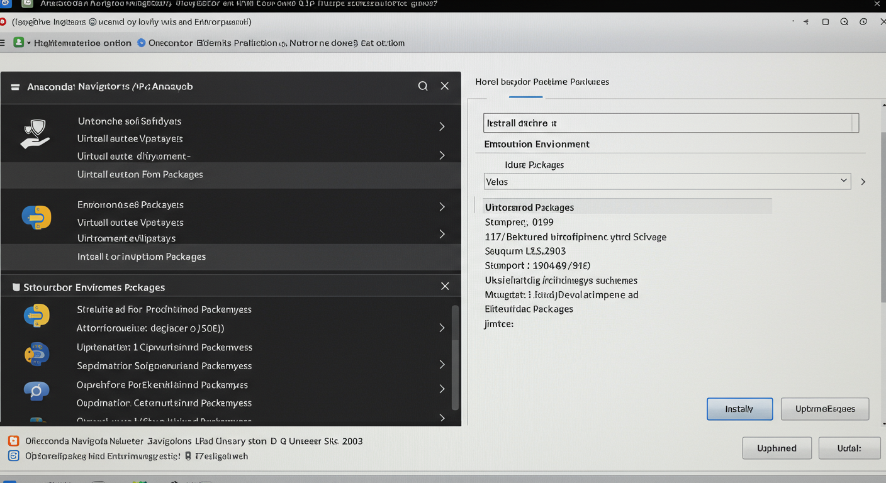Click the Python icon beside 'Streluie ad For'

coord(36,315)
